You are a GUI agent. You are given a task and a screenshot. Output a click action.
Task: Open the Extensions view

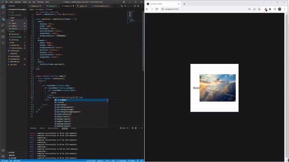point(3,31)
